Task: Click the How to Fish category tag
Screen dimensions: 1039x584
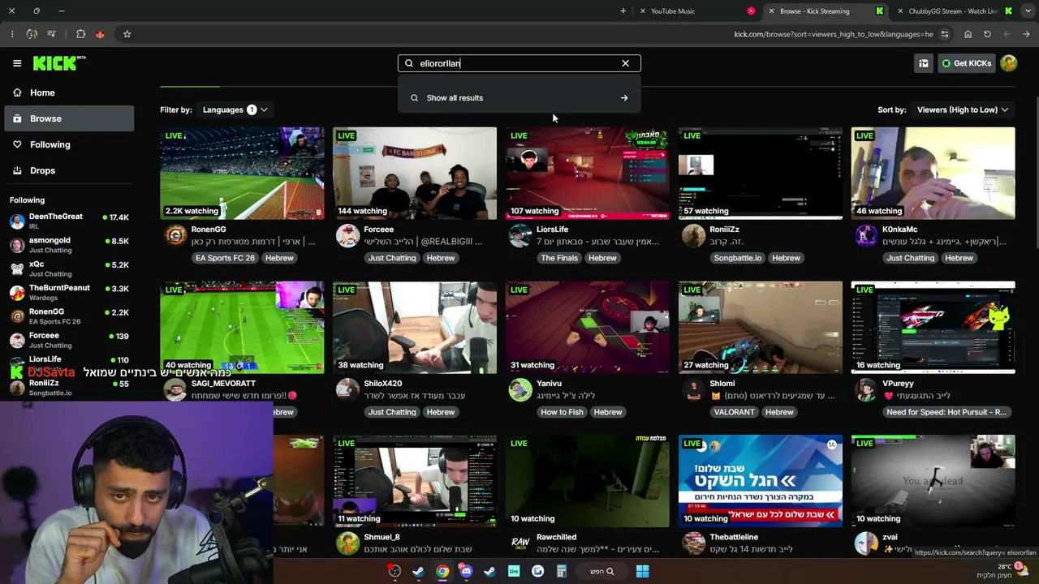Action: tap(562, 412)
